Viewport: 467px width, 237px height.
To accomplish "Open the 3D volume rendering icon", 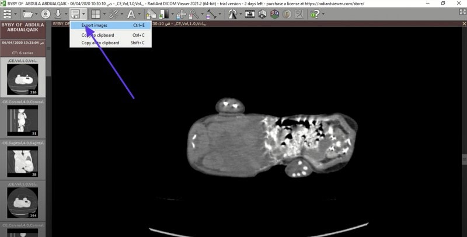I will tap(274, 14).
